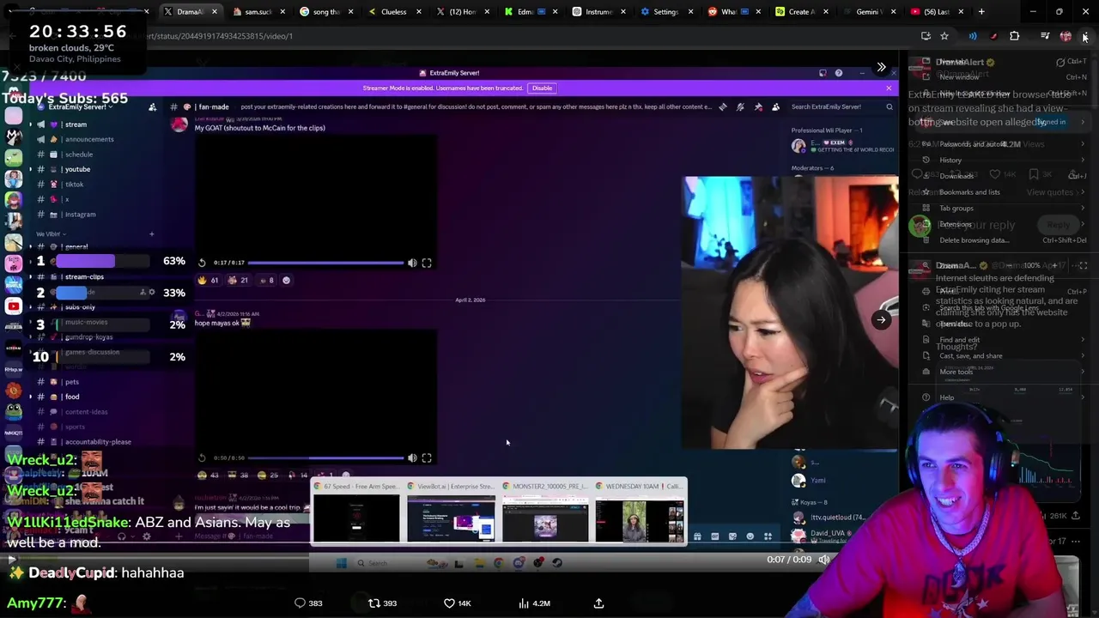The image size is (1099, 618).
Task: Click the Chrome profile avatar
Action: (x=1066, y=36)
